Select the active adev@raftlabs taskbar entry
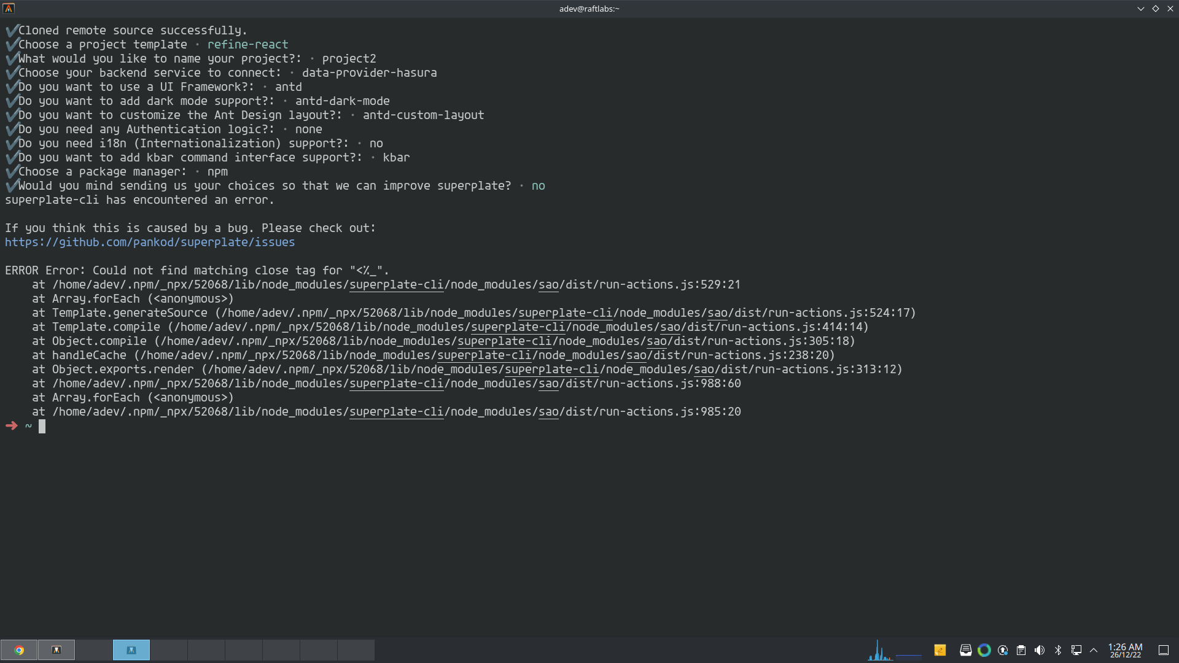This screenshot has height=663, width=1179. (x=131, y=649)
